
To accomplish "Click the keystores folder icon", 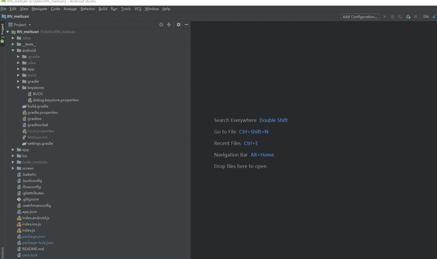I will pyautogui.click(x=24, y=88).
